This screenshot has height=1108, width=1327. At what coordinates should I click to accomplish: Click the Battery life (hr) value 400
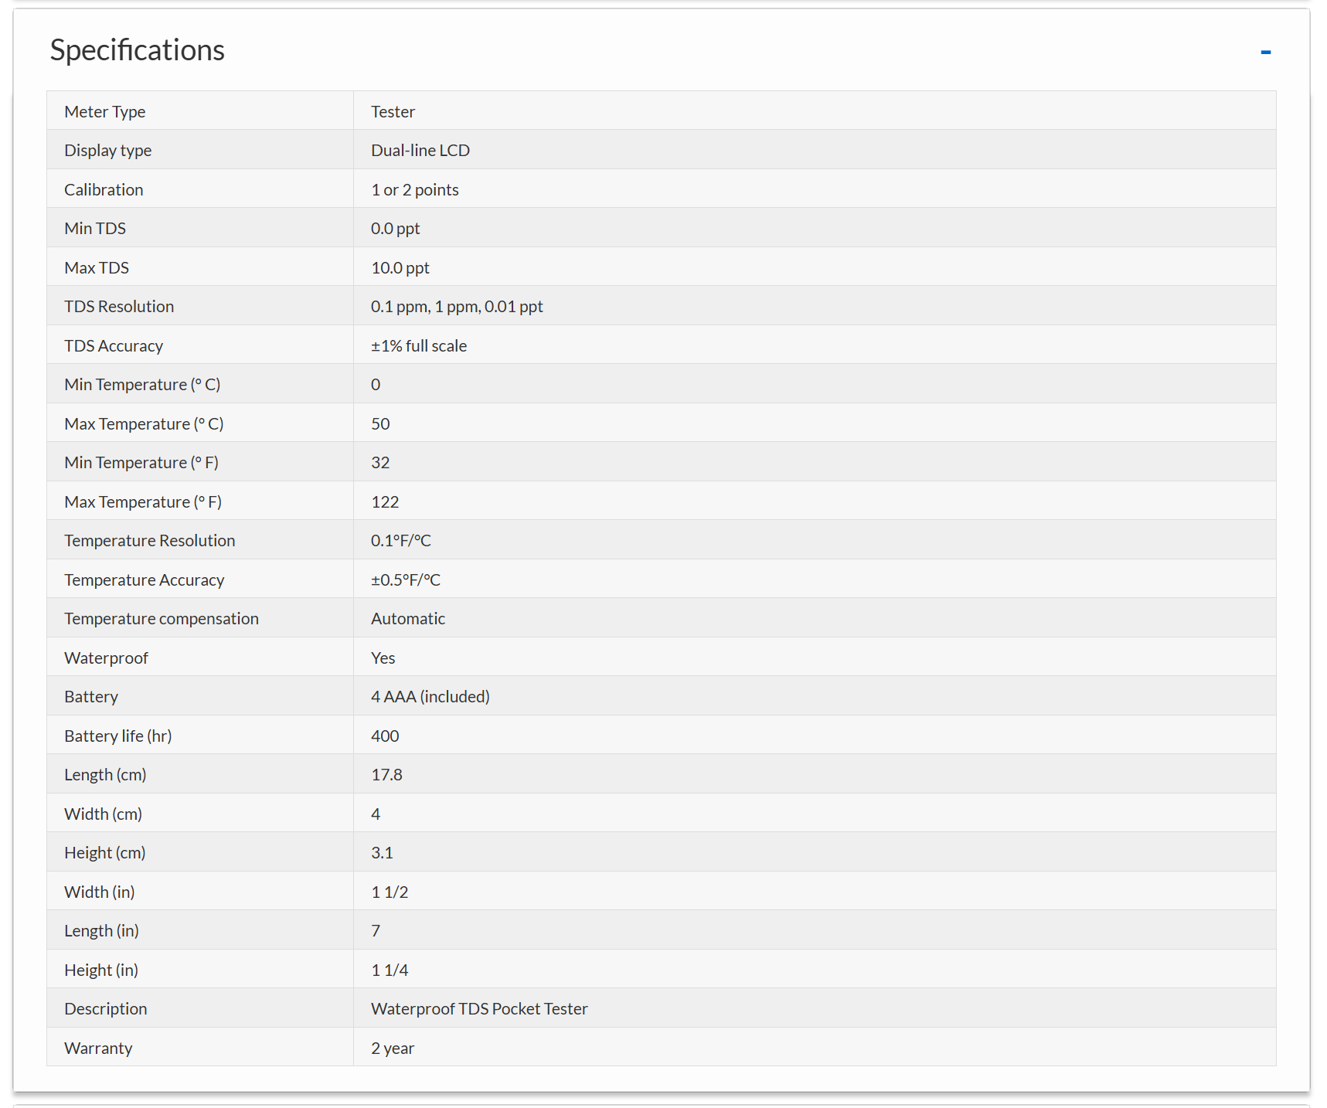click(x=385, y=736)
